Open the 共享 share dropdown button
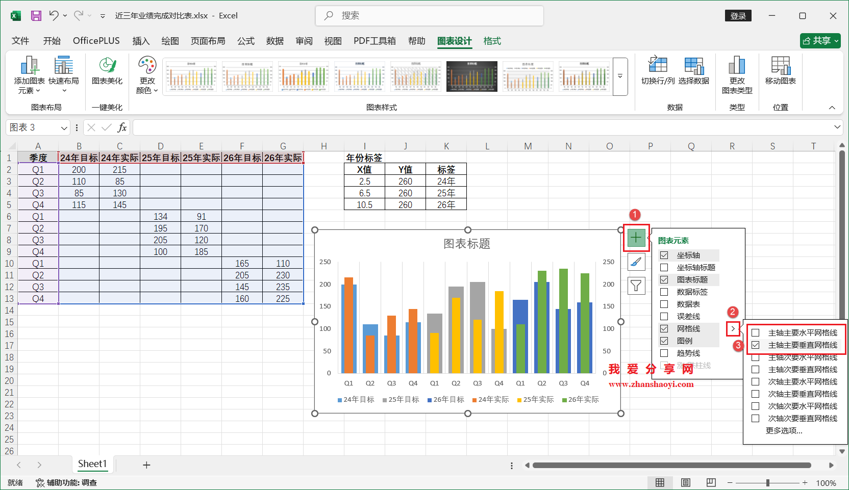 click(820, 41)
